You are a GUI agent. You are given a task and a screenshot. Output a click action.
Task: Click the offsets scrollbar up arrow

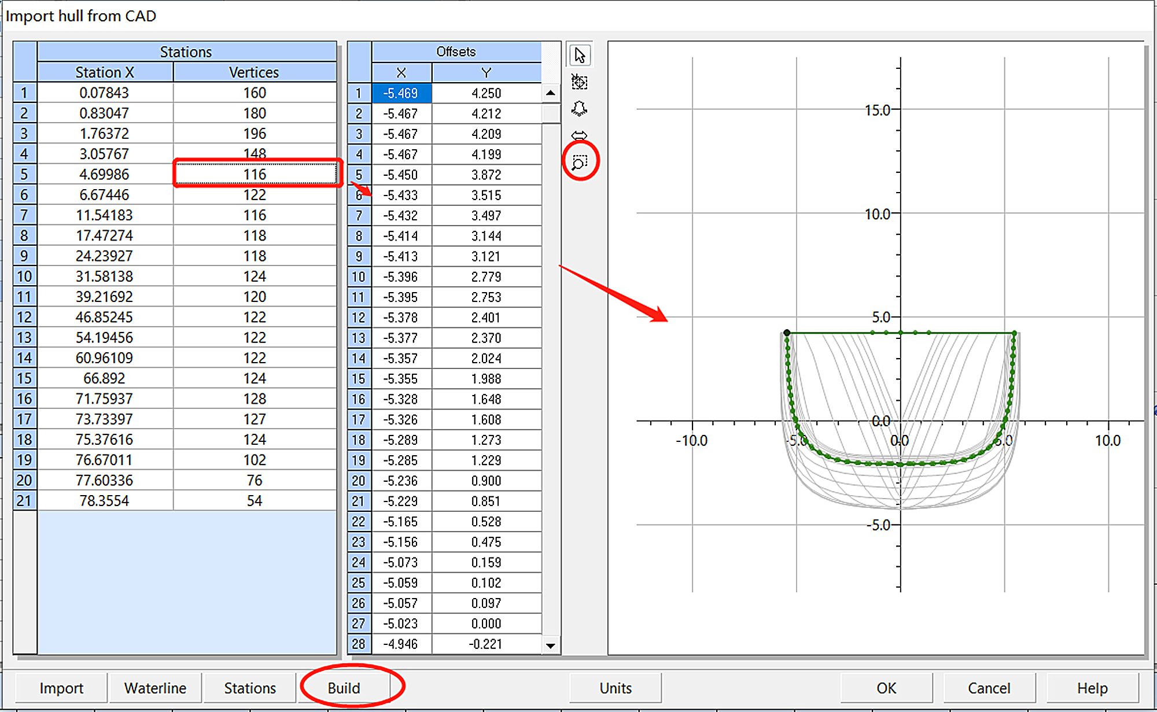tap(551, 93)
